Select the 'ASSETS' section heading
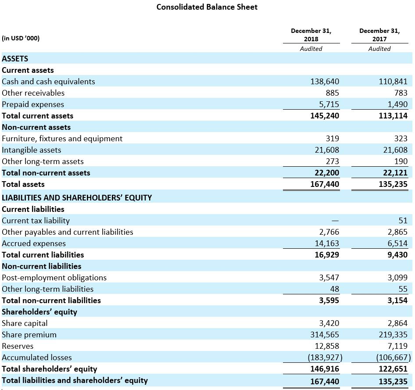 coord(15,58)
